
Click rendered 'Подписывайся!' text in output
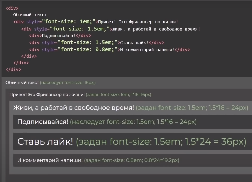[x=43, y=122]
